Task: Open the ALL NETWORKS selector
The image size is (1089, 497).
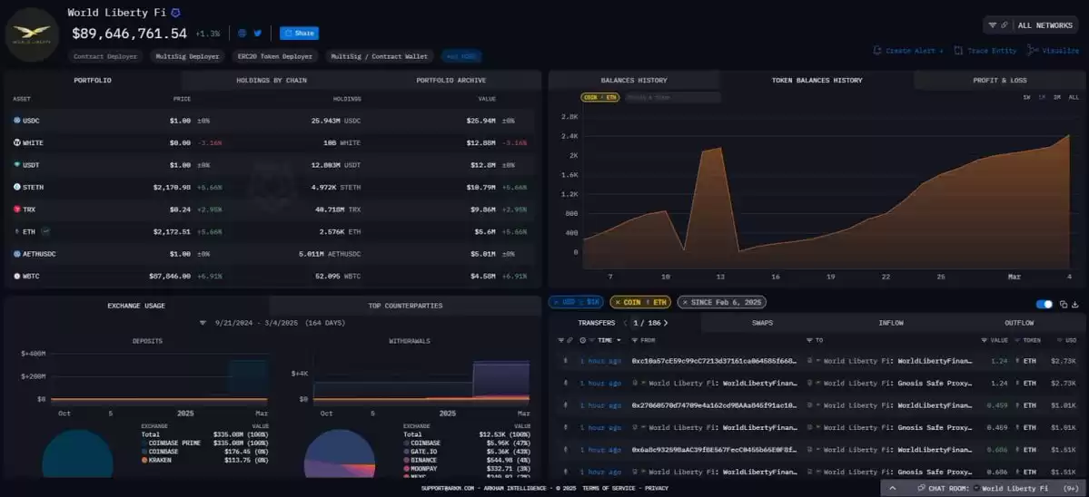Action: pyautogui.click(x=1044, y=25)
